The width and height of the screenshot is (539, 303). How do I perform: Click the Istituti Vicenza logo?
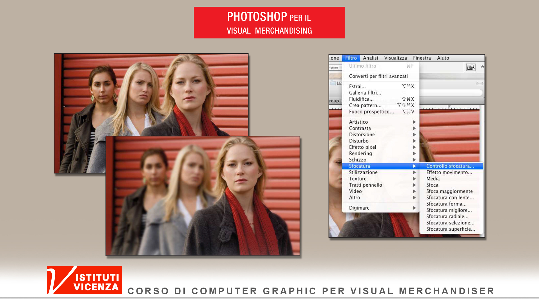coord(84,280)
